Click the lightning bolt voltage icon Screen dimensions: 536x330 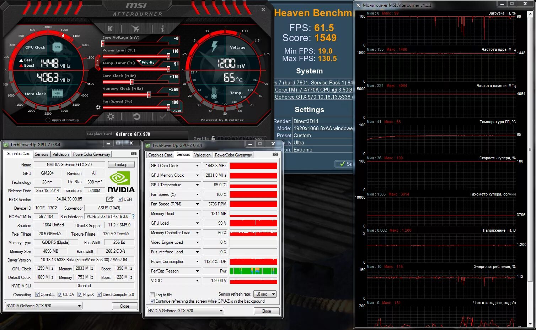pos(214,46)
